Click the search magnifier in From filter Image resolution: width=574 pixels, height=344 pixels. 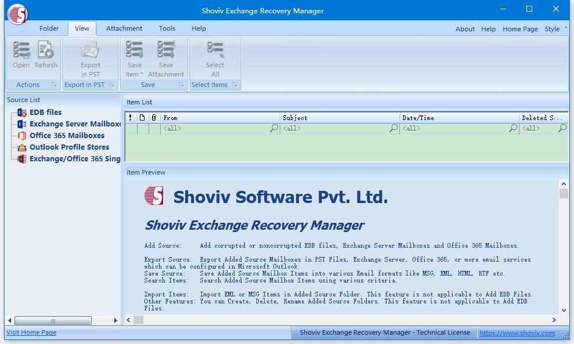[274, 128]
